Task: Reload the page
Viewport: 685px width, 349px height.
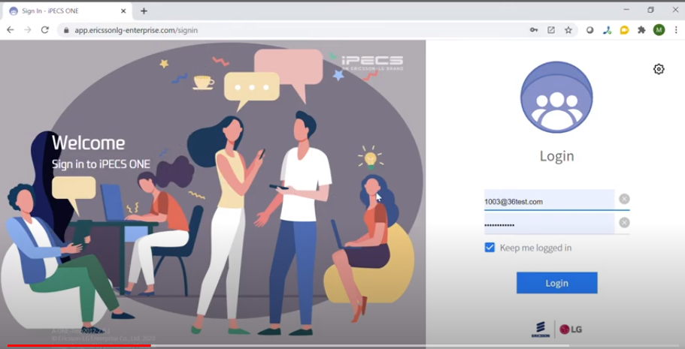Action: 44,30
